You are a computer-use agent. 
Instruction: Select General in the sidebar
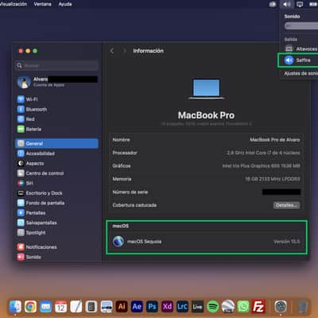tap(57, 144)
